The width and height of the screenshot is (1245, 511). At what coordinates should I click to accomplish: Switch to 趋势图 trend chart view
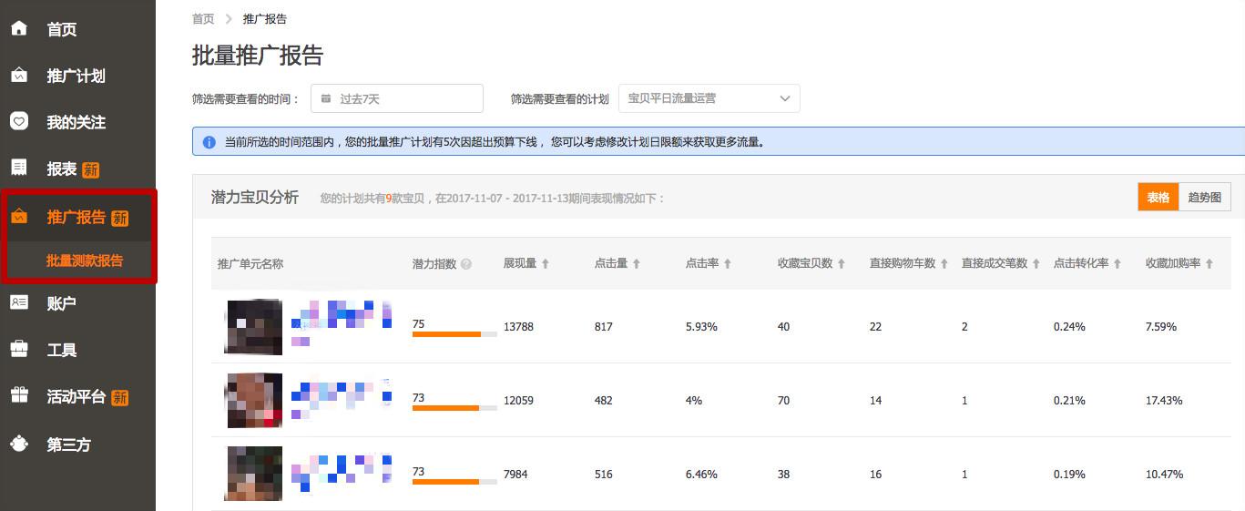[x=1205, y=197]
